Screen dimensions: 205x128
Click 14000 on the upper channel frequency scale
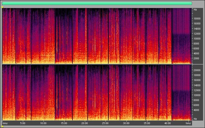197,29
